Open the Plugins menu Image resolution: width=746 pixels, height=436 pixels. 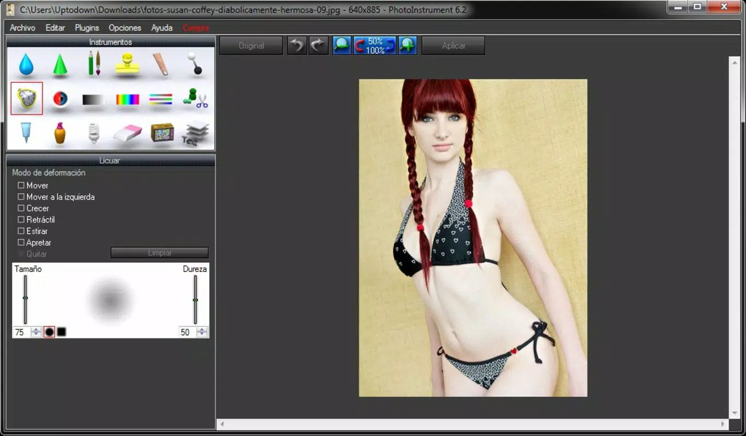point(87,28)
